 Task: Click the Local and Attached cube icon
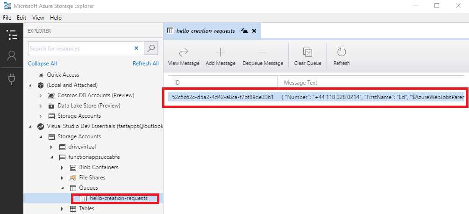point(40,85)
